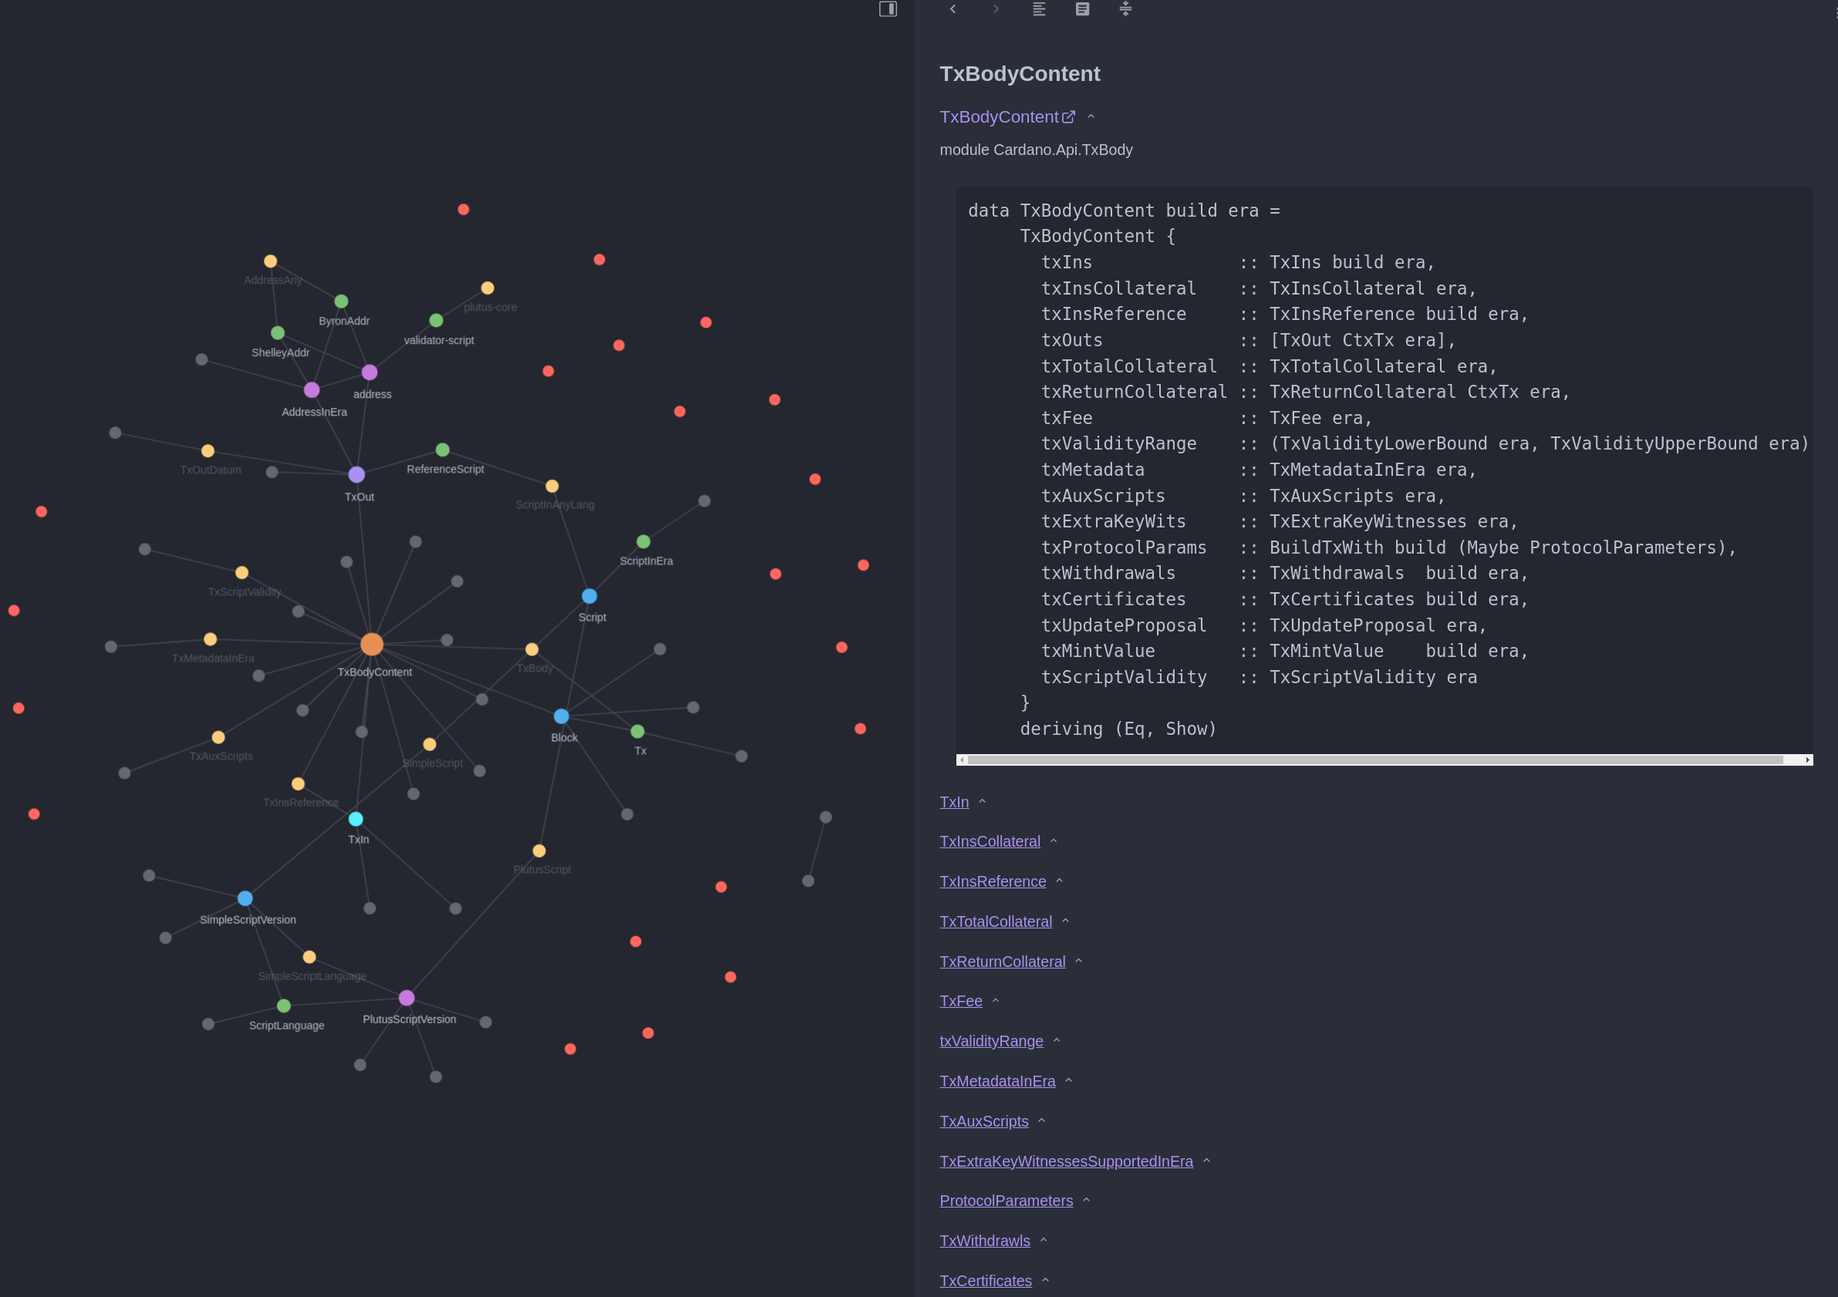Click the back navigation arrow

pos(953,8)
